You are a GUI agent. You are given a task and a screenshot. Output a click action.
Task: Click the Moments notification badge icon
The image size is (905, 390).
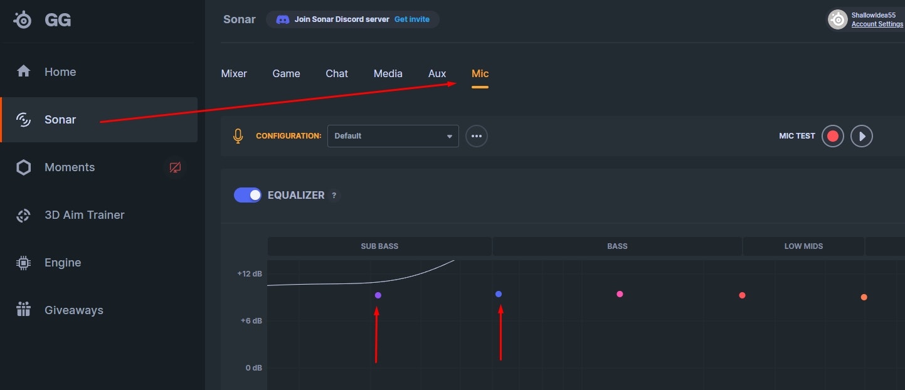175,167
